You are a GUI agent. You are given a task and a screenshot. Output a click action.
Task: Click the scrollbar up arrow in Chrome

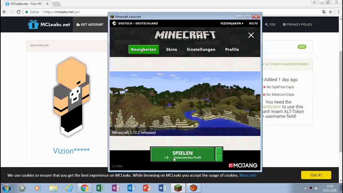pyautogui.click(x=341, y=18)
